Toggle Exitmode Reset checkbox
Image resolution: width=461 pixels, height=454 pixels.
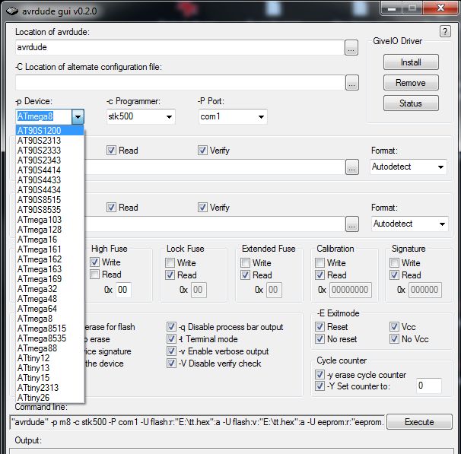pos(320,327)
